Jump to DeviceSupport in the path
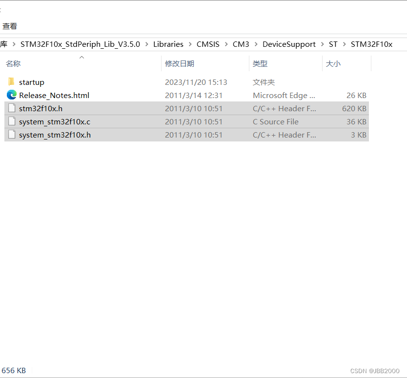Viewport: 407px width, 378px height. (289, 44)
